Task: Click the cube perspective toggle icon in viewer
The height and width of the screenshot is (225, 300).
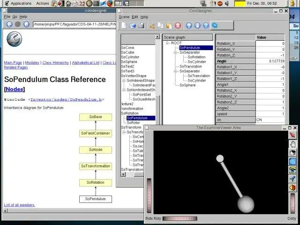Action: (292, 187)
